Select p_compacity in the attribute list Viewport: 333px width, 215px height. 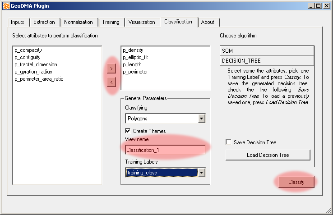[x=28, y=50]
